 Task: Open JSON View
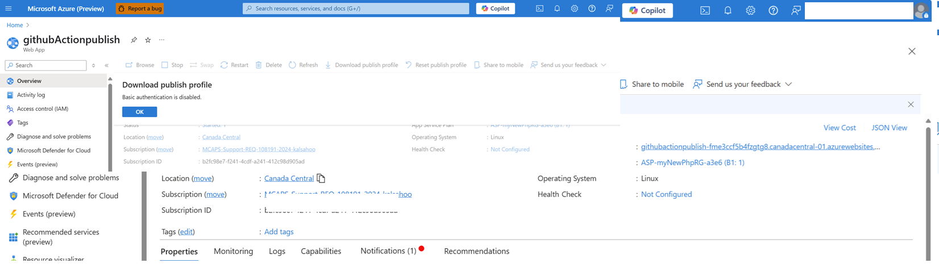pyautogui.click(x=889, y=128)
